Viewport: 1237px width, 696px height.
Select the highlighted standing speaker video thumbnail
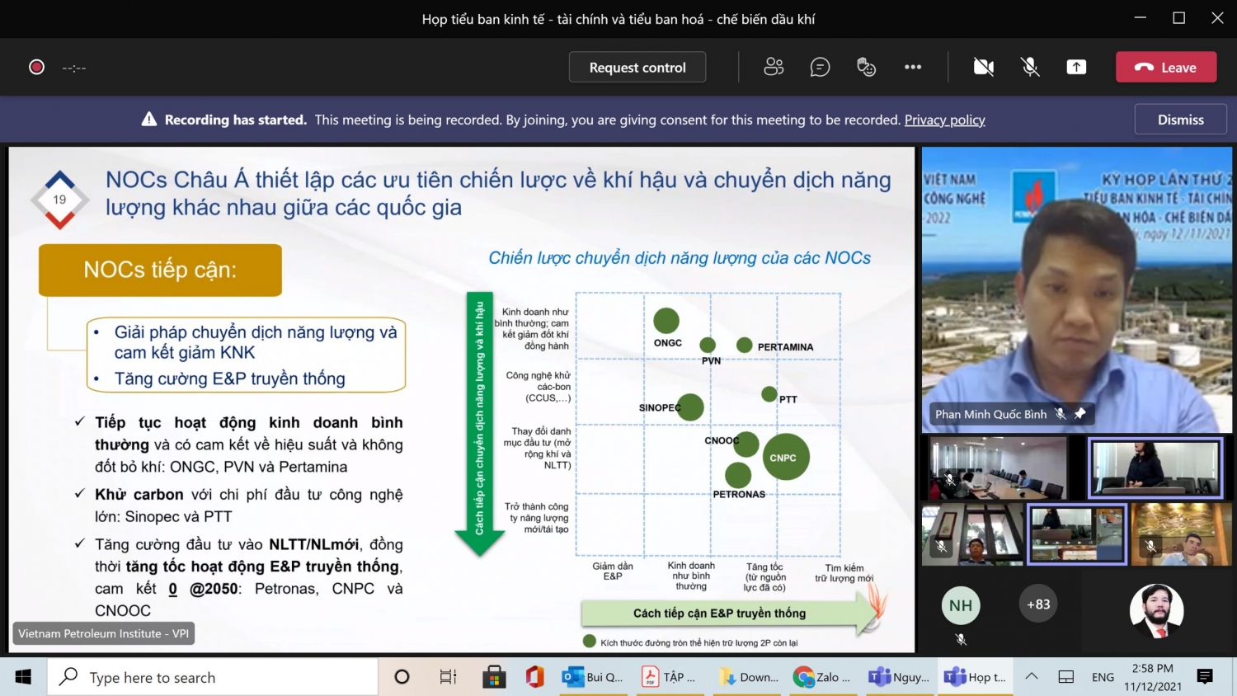[1155, 468]
